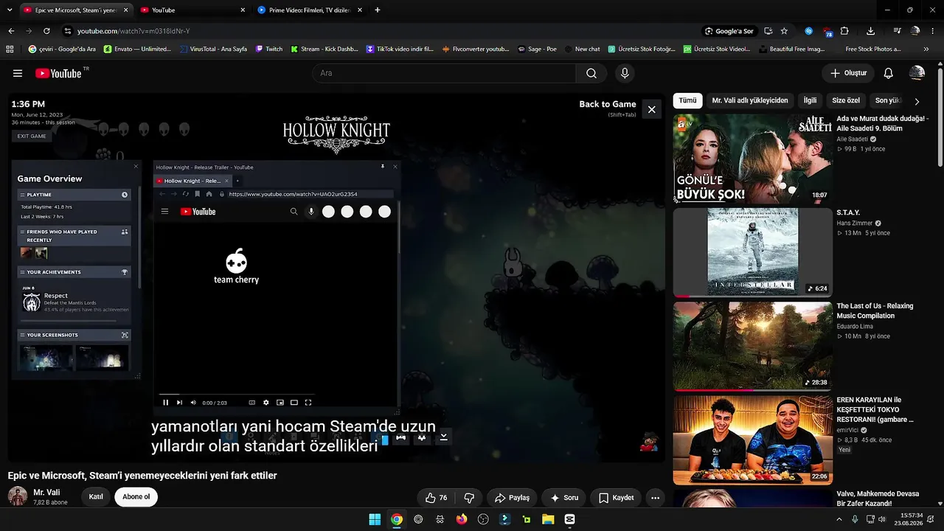This screenshot has height=531, width=944.
Task: Open the Eren Karayılan Tokyo restaurant thumbnail
Action: click(752, 440)
